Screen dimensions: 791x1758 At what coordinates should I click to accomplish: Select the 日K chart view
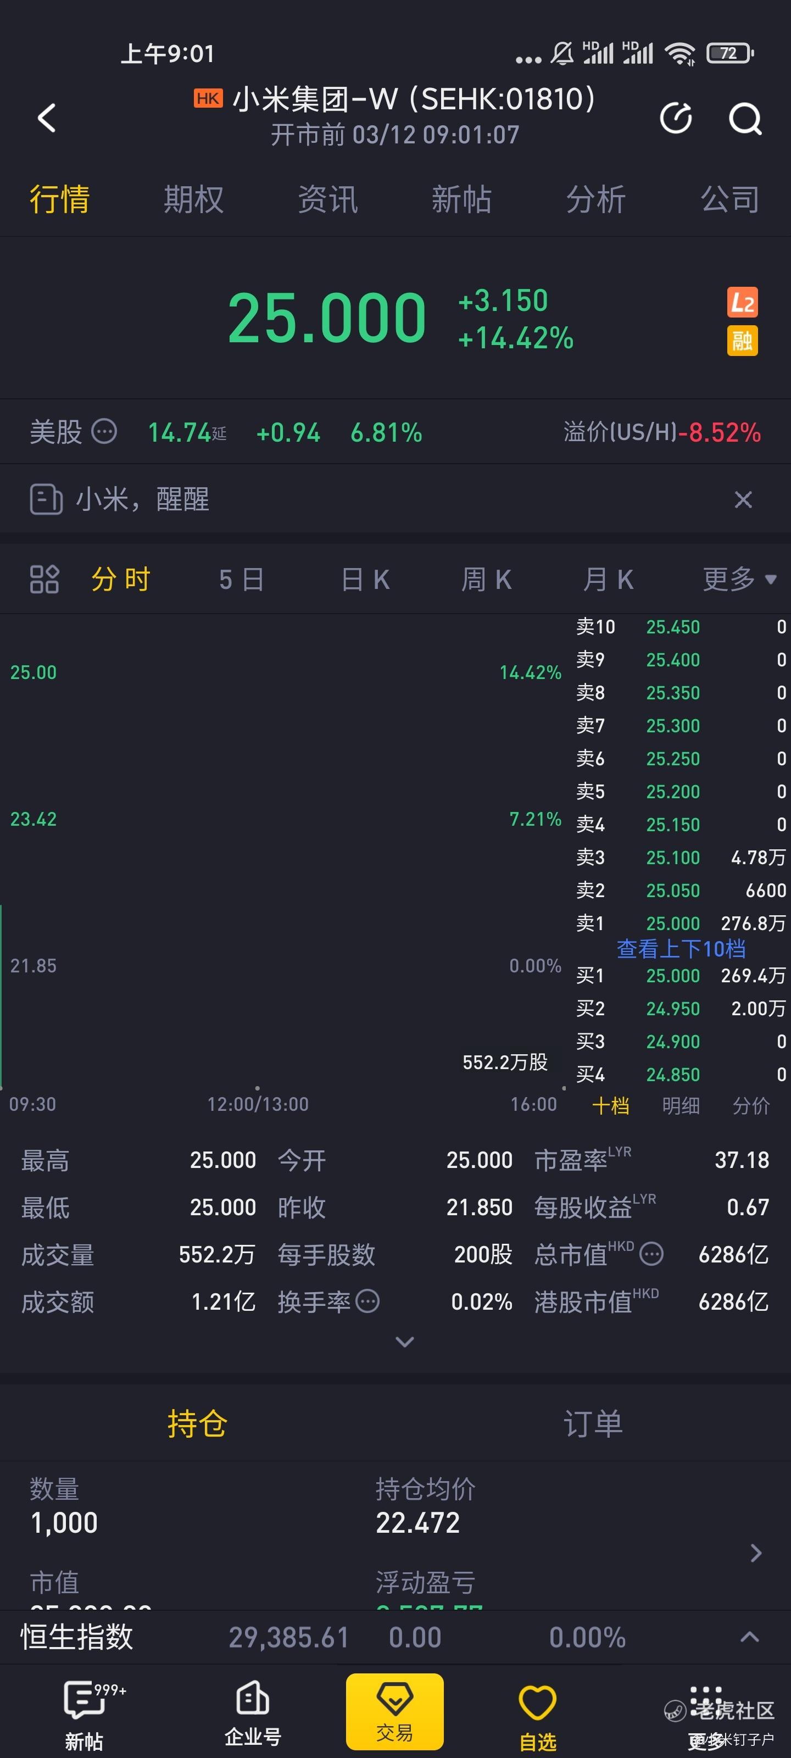[365, 580]
